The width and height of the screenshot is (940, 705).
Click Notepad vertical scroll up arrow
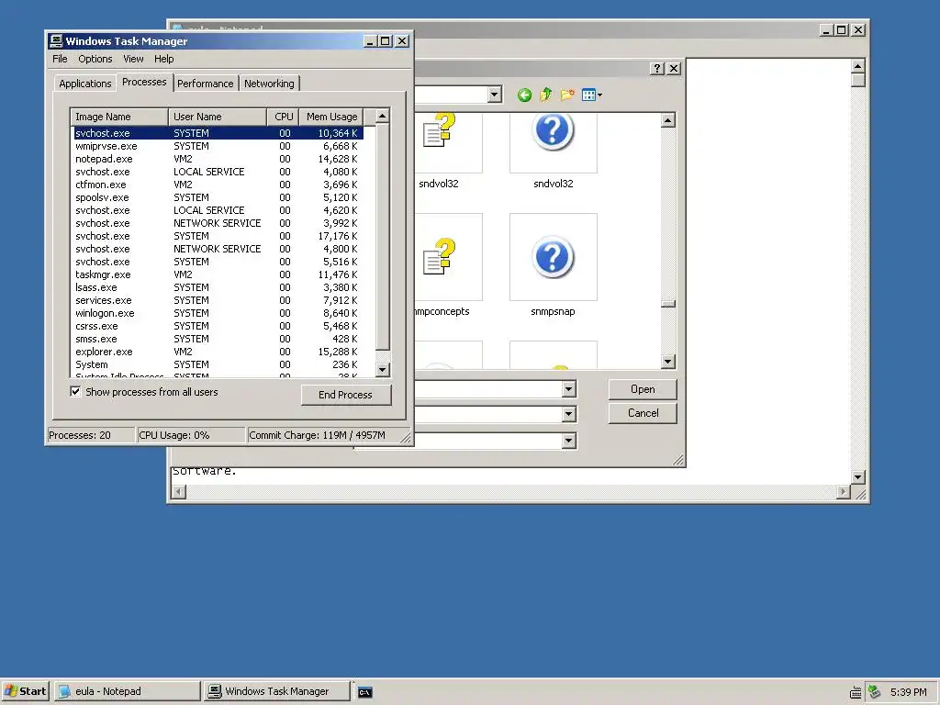(858, 66)
